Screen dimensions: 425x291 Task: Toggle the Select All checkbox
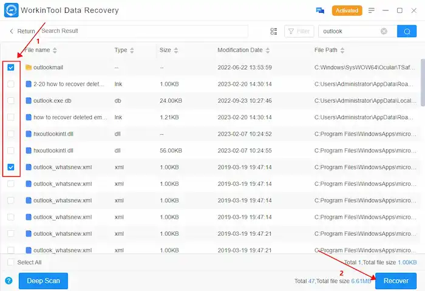[x=11, y=262]
